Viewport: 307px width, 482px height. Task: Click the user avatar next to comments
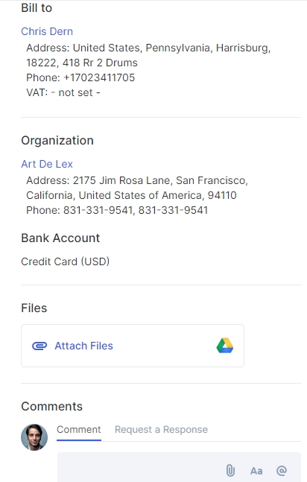coord(34,437)
